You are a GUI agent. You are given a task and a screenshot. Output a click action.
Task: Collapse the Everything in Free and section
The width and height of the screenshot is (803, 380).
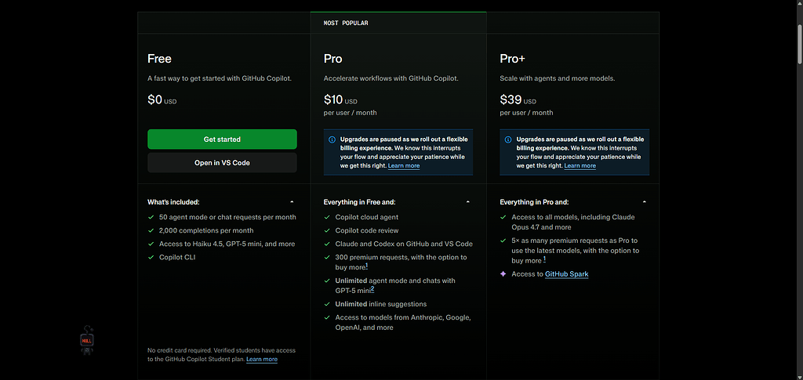click(468, 202)
